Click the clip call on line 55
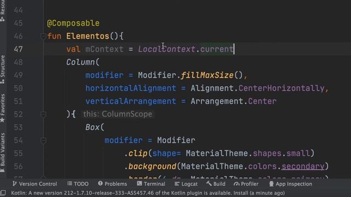 (x=138, y=153)
